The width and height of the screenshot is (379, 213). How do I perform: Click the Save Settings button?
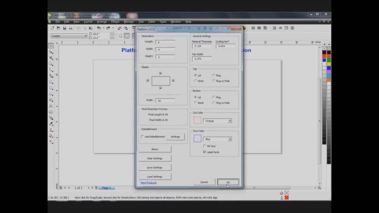155,168
